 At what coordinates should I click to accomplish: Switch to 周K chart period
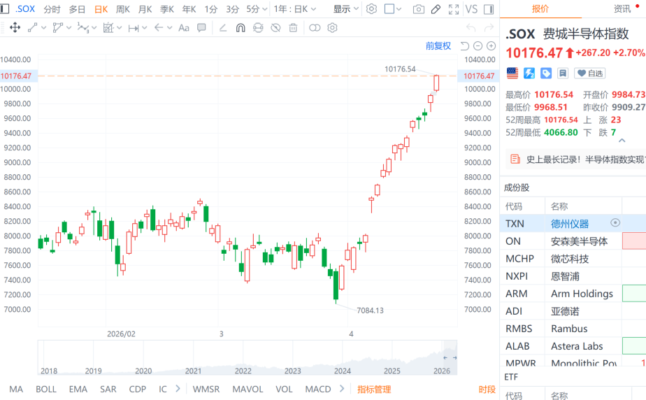pyautogui.click(x=123, y=9)
